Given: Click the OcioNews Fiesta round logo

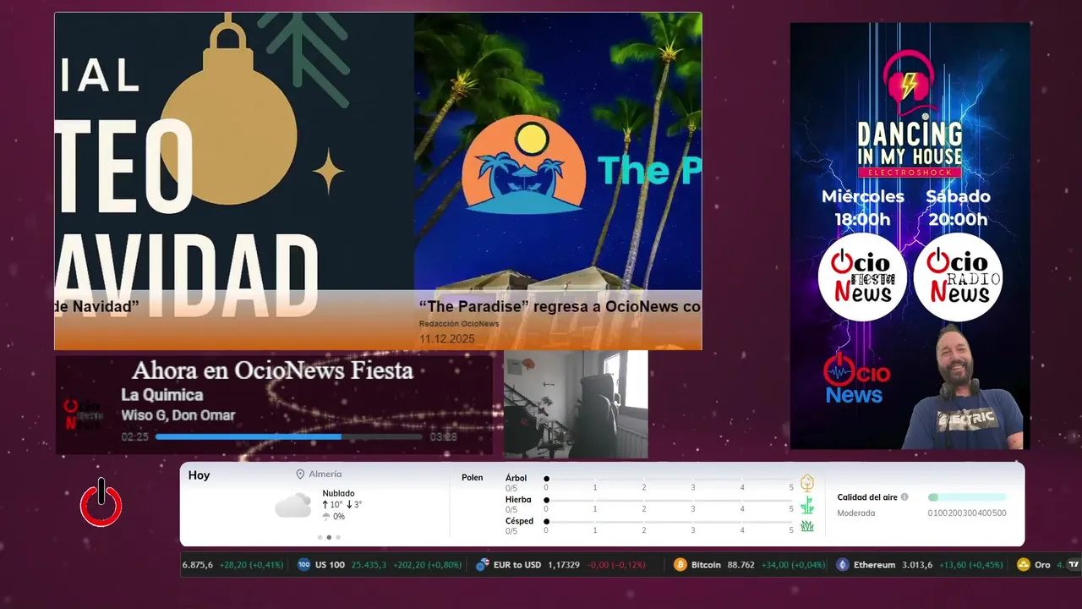Looking at the screenshot, I should (862, 277).
